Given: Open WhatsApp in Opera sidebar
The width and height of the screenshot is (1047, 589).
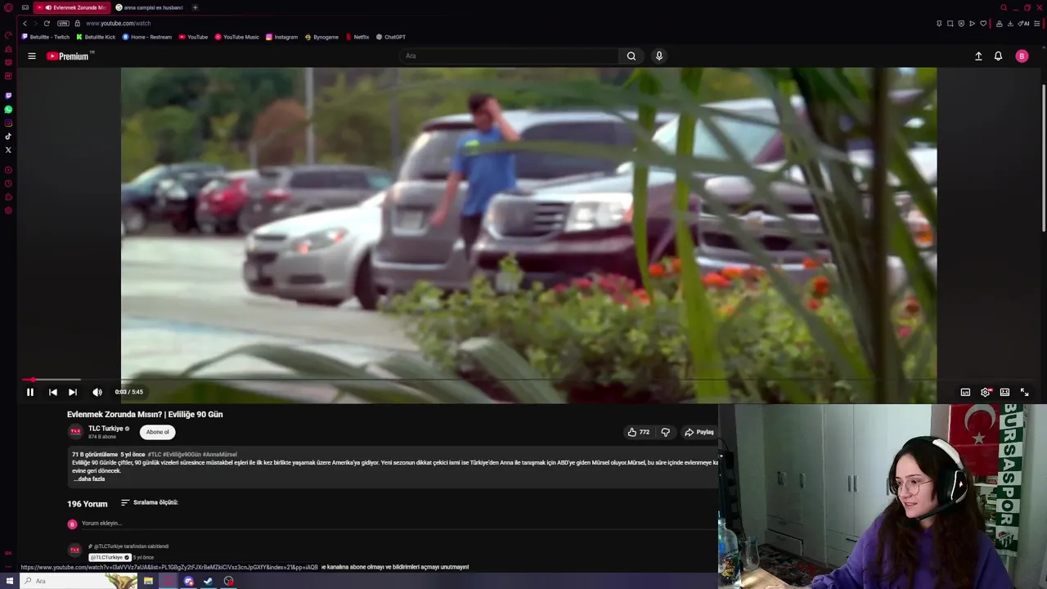Looking at the screenshot, I should click(8, 109).
